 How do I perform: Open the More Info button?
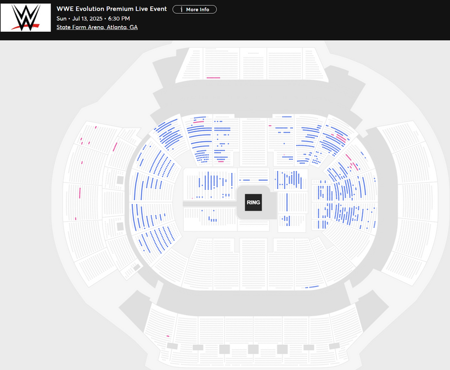coord(195,9)
